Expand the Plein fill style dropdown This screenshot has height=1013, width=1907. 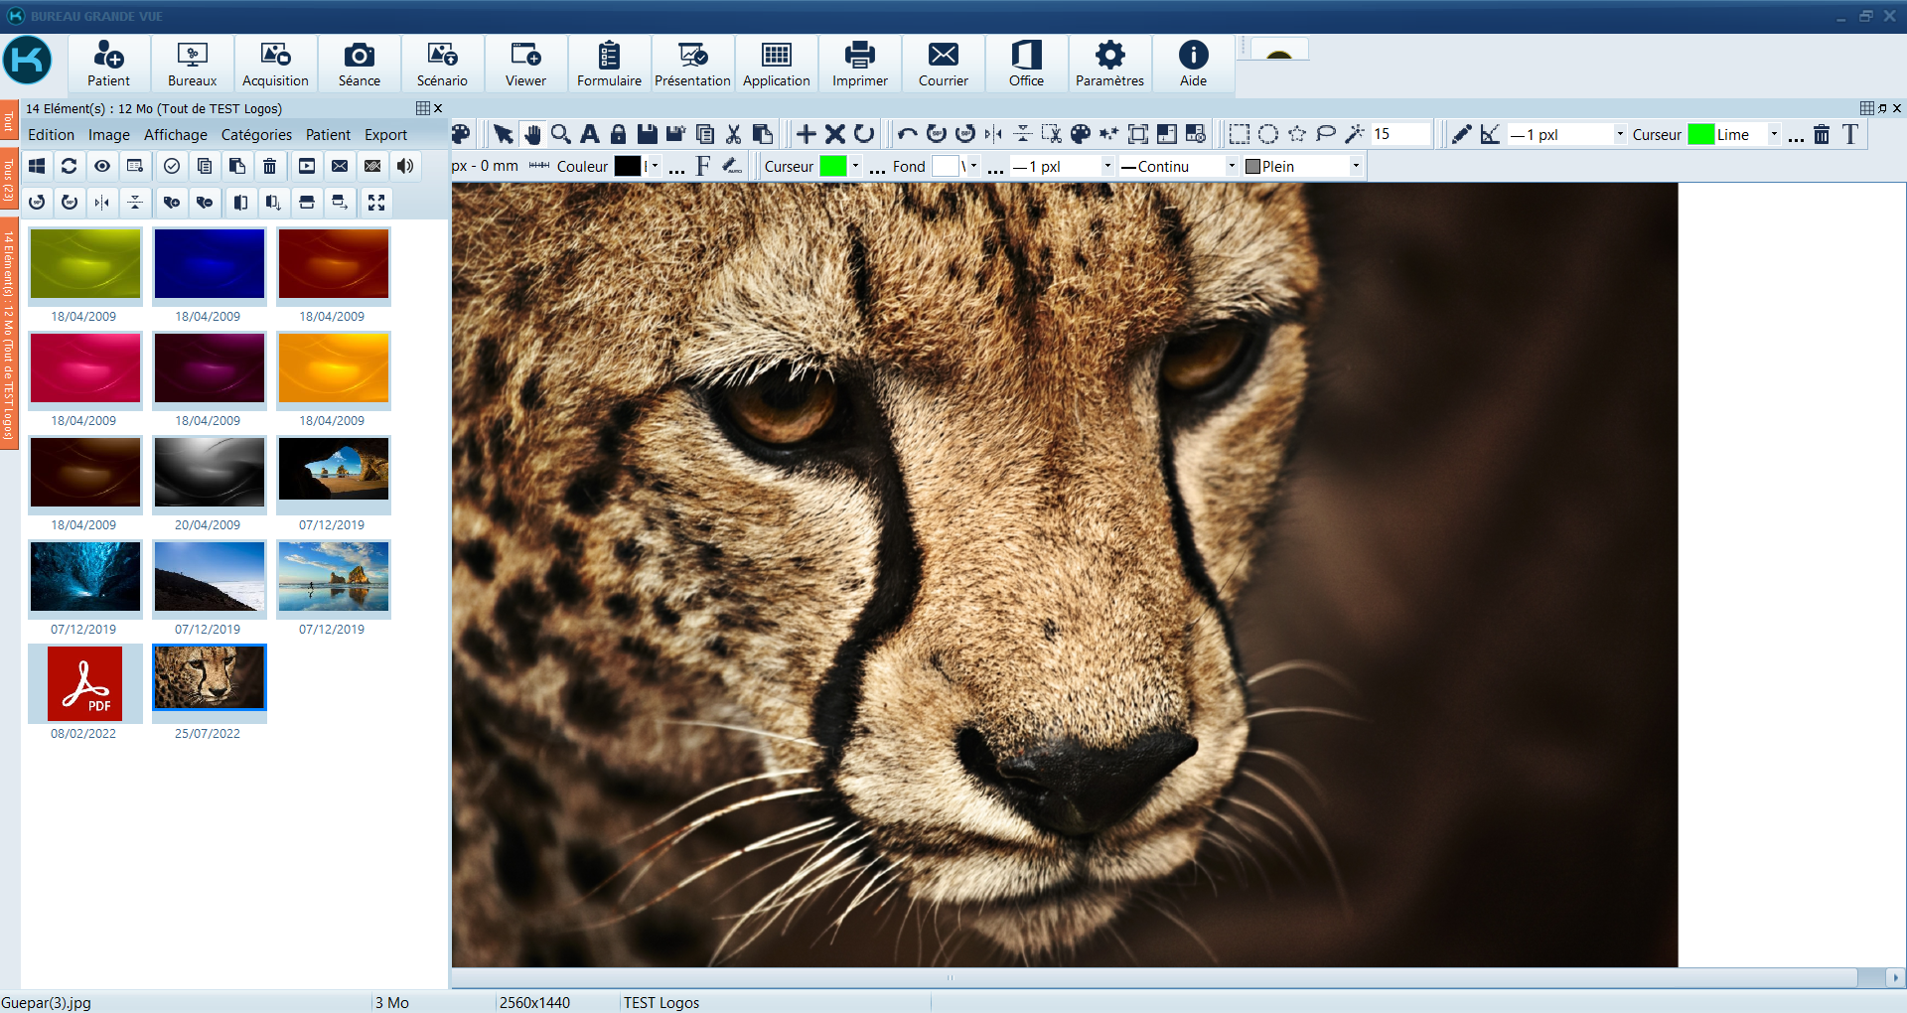(x=1355, y=166)
